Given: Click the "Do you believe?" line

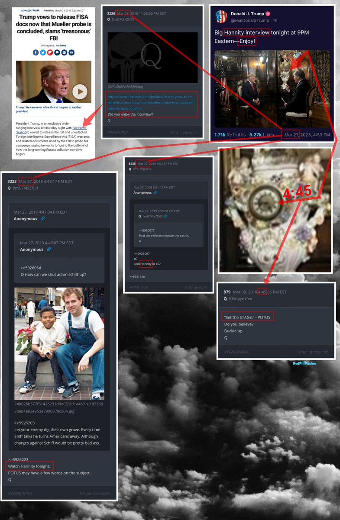Looking at the screenshot, I should point(239,324).
